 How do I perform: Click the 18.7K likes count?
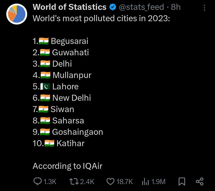click(x=125, y=181)
